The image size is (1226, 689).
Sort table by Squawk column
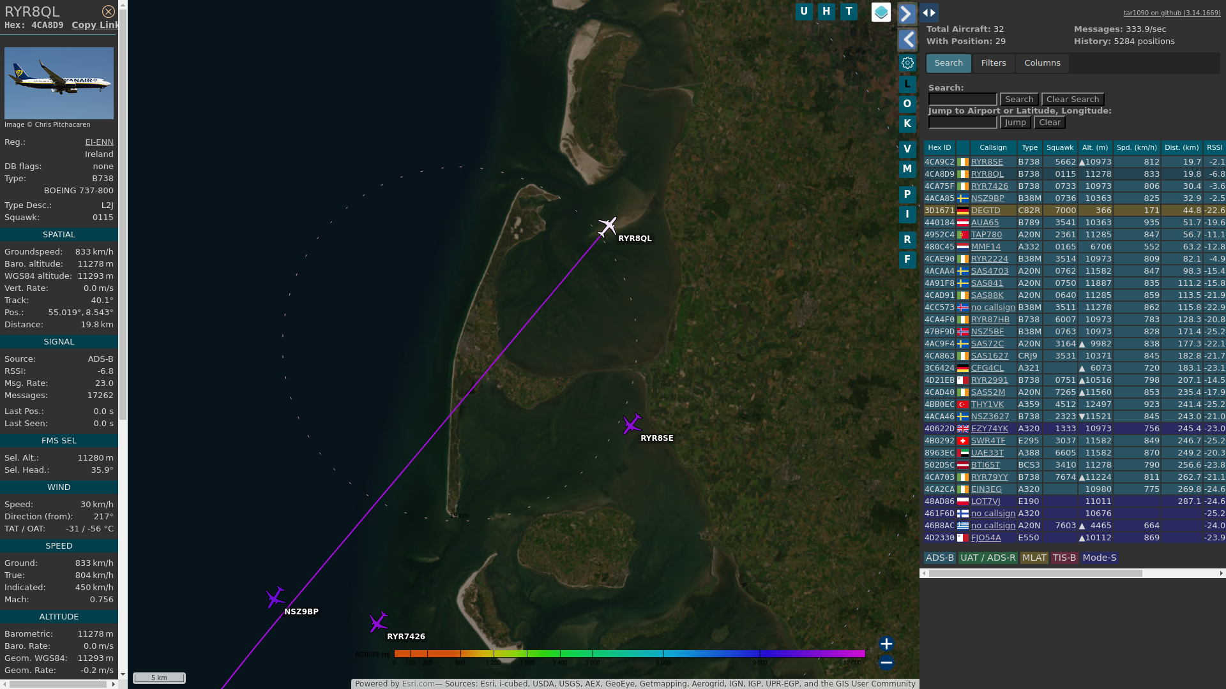click(x=1060, y=147)
